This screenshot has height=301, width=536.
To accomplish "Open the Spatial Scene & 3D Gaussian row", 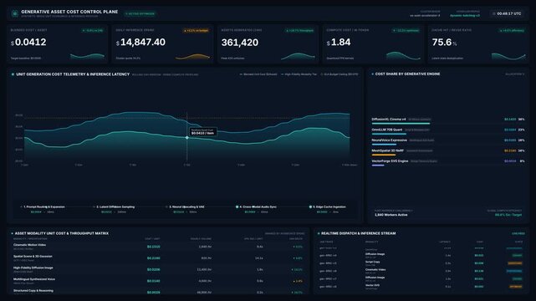I will coord(158,258).
